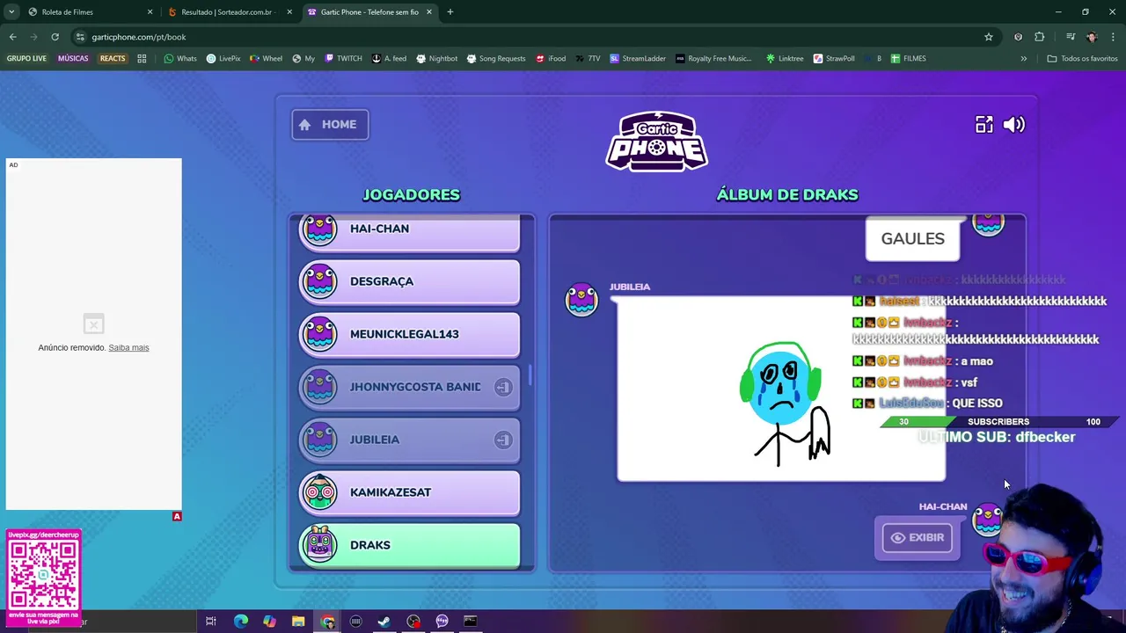
Task: Close the Roleta de Filmes tab
Action: (150, 12)
